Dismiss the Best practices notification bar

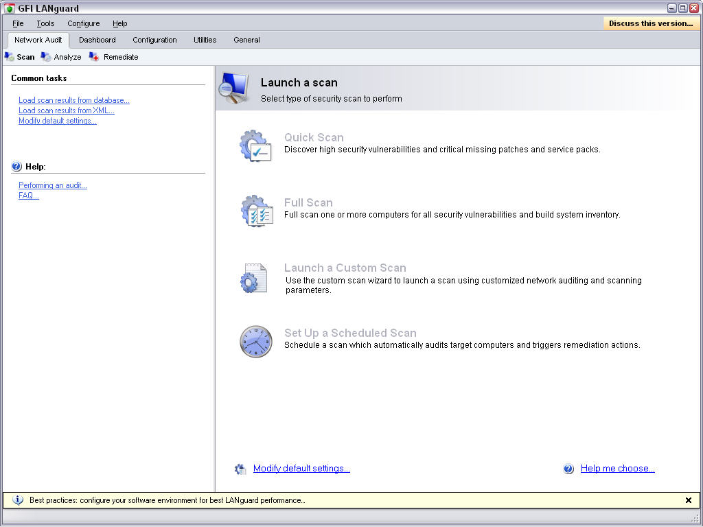coord(689,500)
